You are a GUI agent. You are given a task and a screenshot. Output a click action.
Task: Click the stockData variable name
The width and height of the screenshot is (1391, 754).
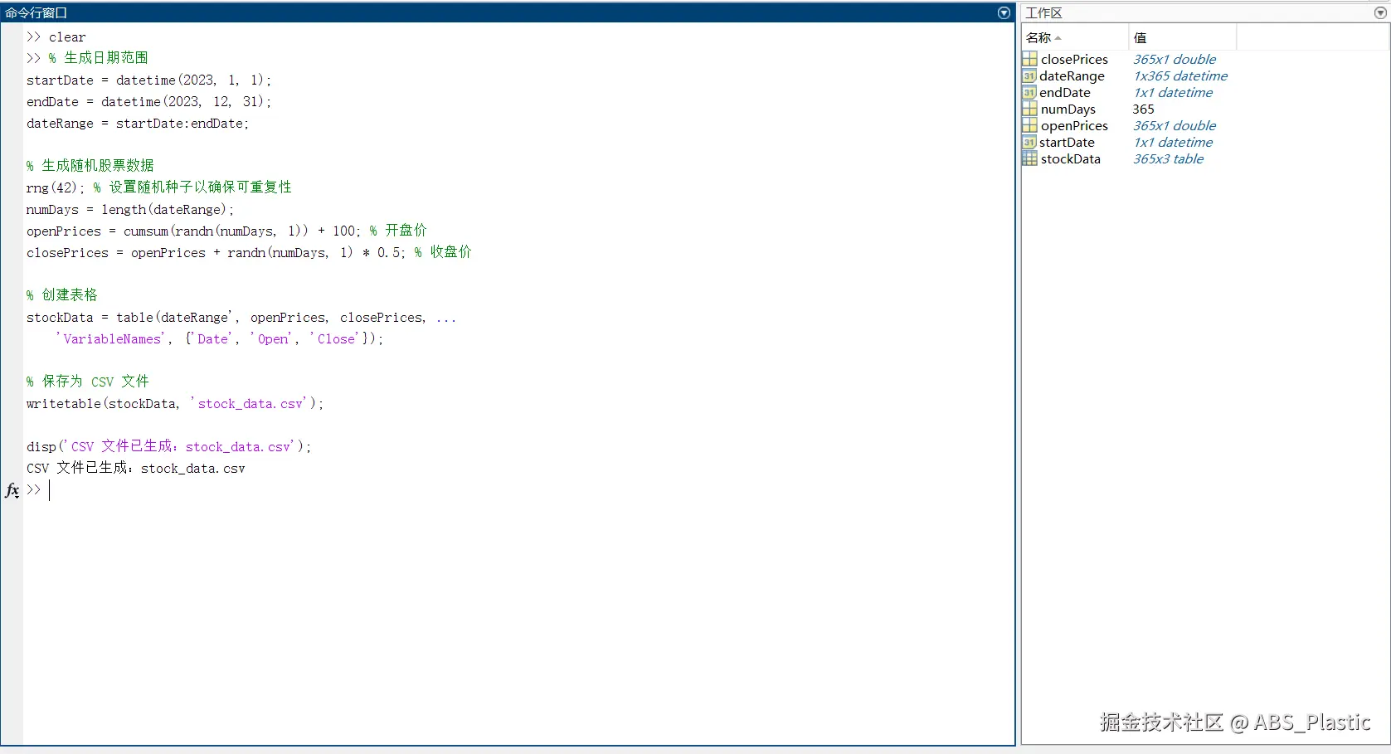(x=1071, y=158)
